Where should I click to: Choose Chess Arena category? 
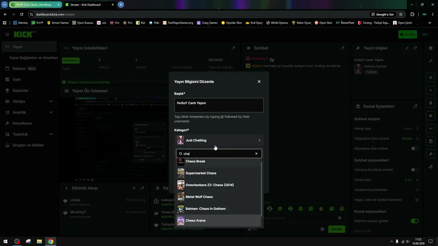click(x=219, y=220)
